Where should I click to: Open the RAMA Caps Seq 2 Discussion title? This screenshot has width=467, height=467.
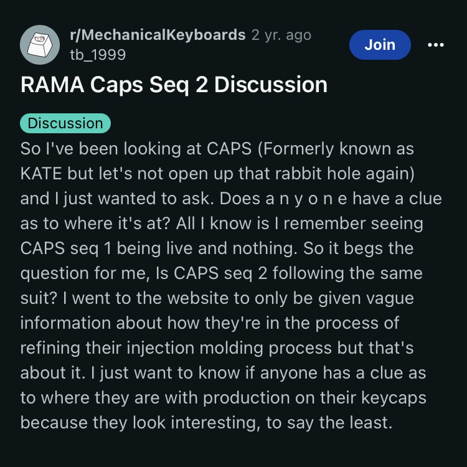174,85
